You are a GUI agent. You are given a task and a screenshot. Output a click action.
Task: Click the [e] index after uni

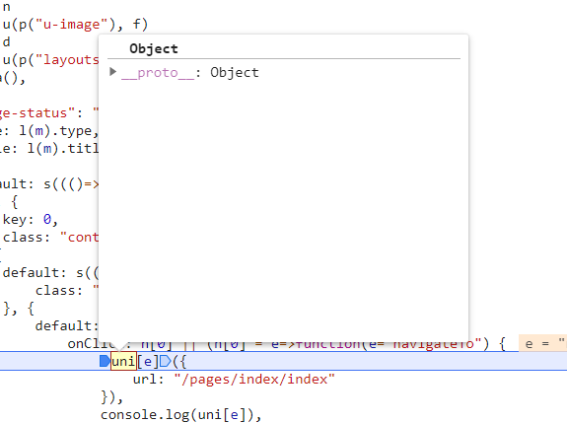tap(148, 361)
